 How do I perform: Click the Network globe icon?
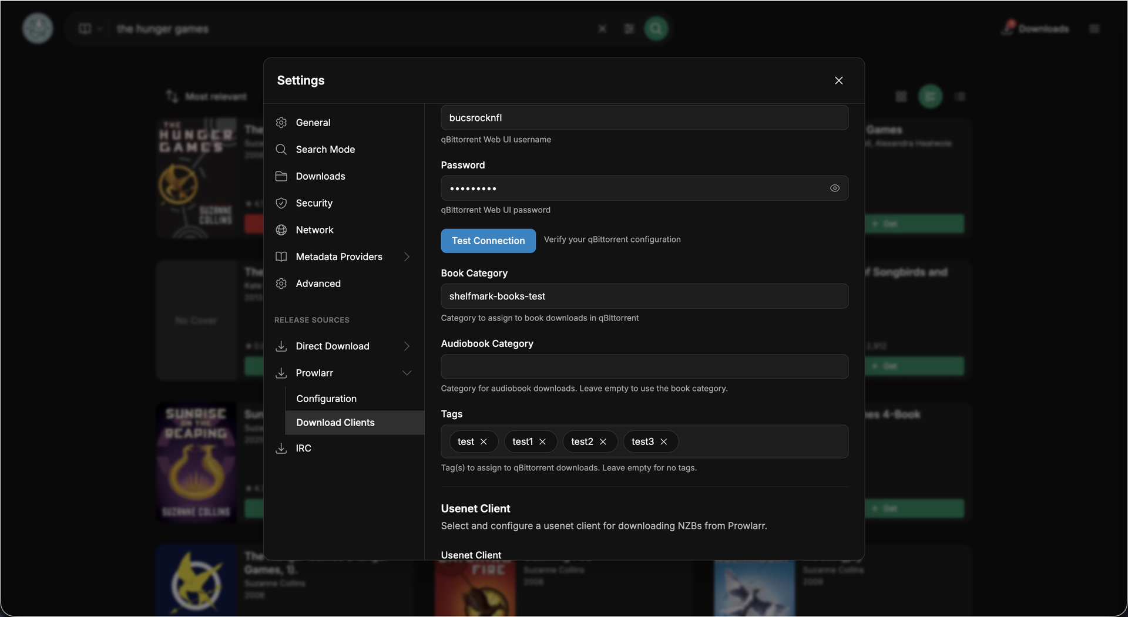pyautogui.click(x=281, y=230)
